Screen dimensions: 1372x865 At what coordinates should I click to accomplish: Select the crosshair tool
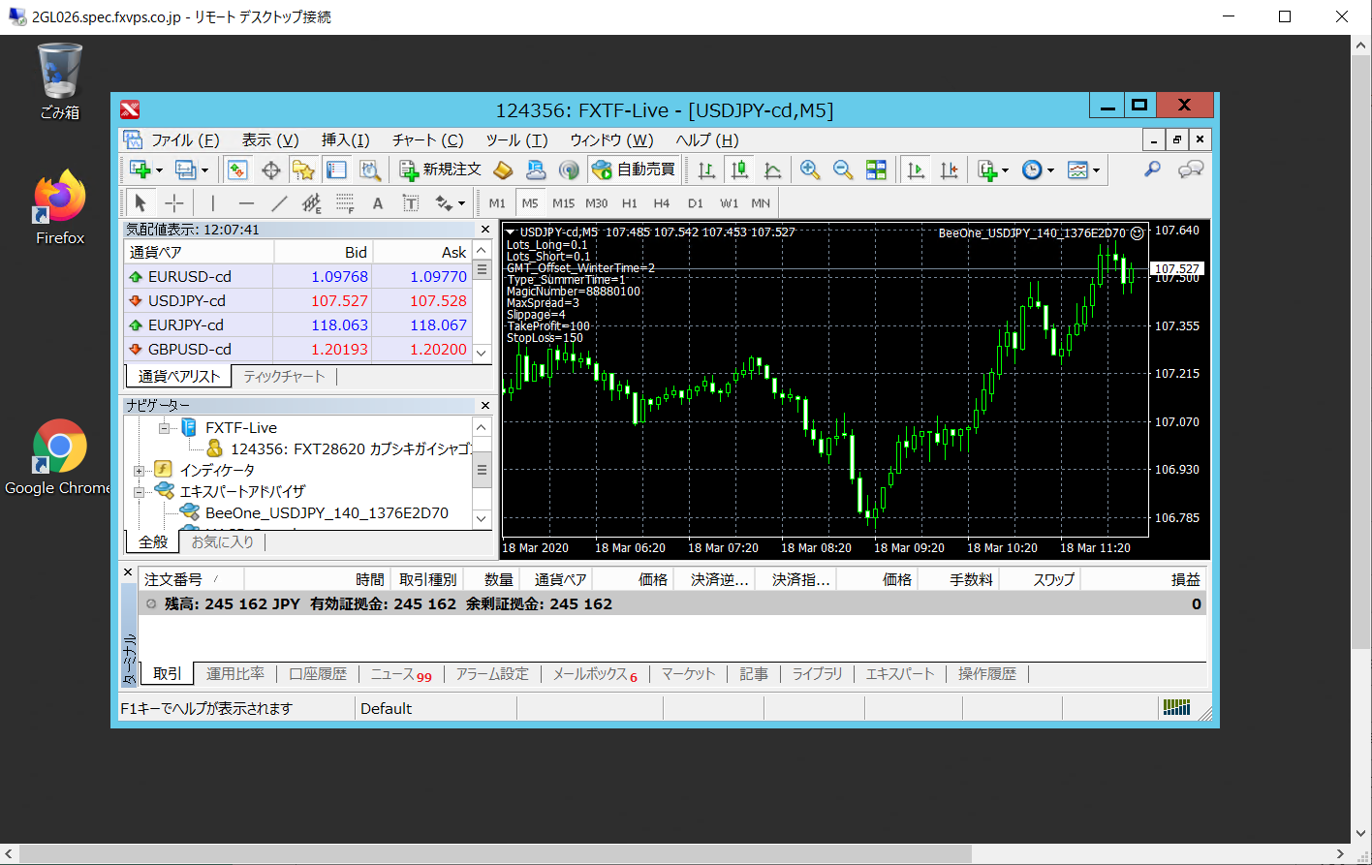[x=174, y=202]
